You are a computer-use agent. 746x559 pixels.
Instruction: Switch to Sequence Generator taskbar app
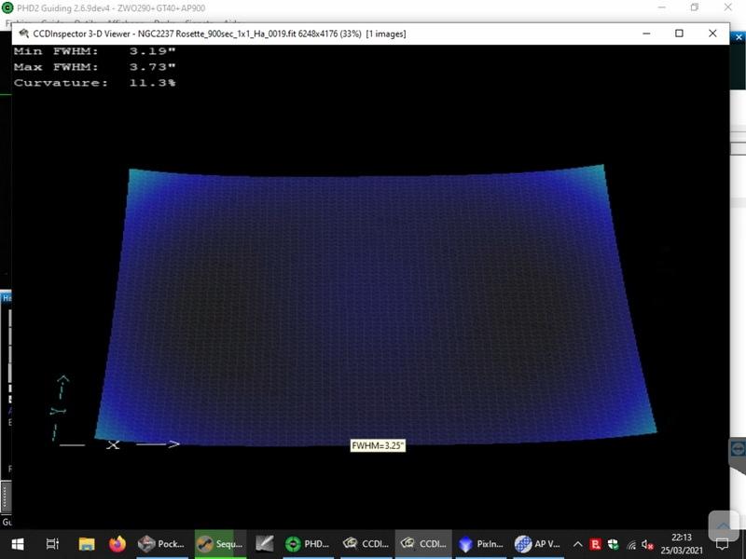(x=220, y=544)
